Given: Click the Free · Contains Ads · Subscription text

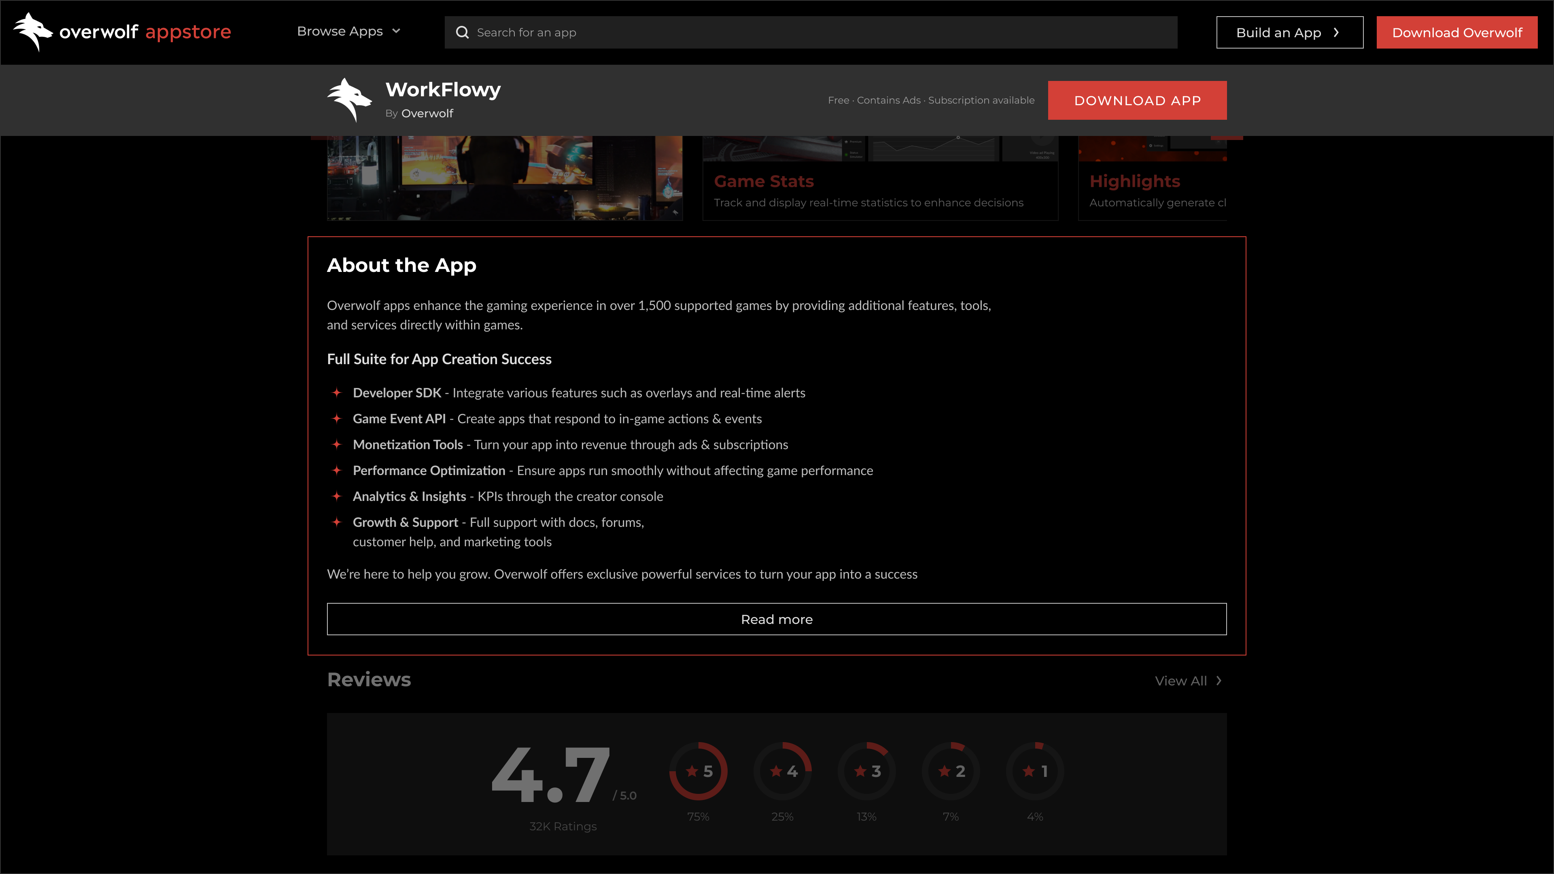Looking at the screenshot, I should pyautogui.click(x=931, y=100).
